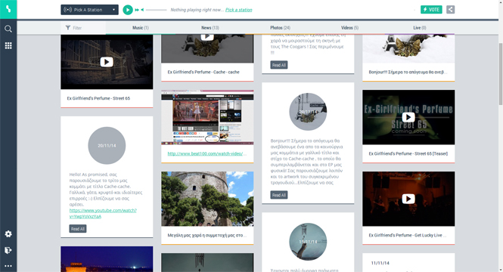Open 'Ex Girlfriend's Perfume - Cache - cache' title

(203, 72)
